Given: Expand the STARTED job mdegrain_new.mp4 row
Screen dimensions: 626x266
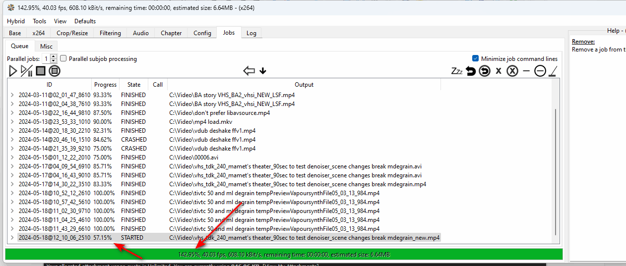Looking at the screenshot, I should pos(12,238).
